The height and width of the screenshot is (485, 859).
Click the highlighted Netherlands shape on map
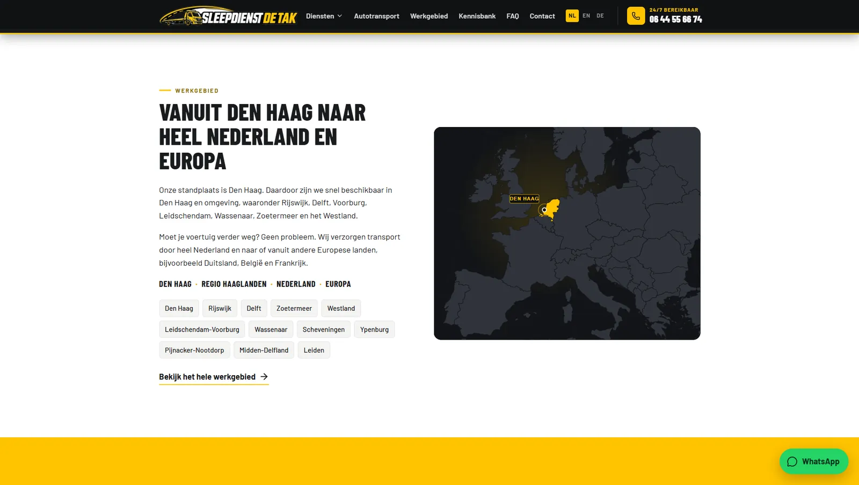(552, 208)
